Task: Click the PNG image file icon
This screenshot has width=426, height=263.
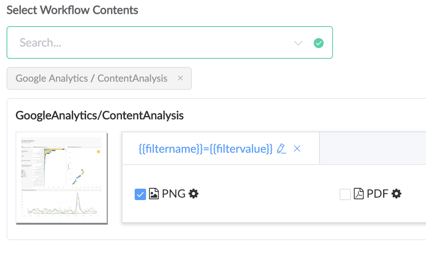Action: (154, 194)
